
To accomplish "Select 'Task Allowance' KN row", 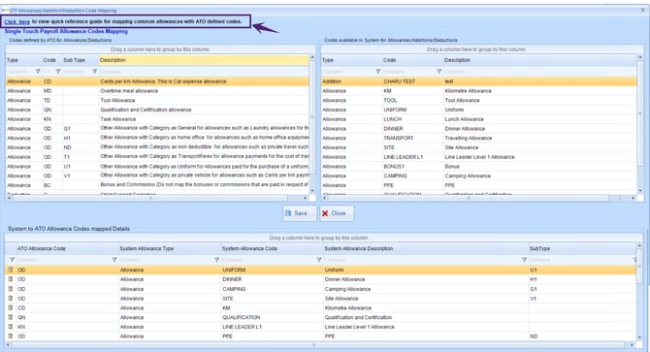I will coord(157,119).
